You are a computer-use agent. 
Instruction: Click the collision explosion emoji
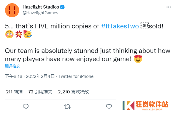(x=19, y=34)
